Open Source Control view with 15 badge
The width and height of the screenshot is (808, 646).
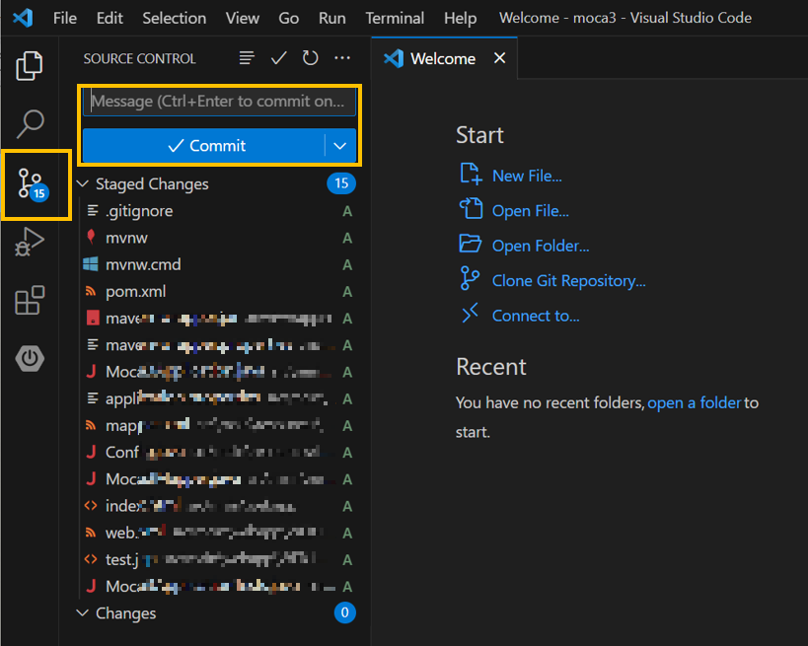33,184
